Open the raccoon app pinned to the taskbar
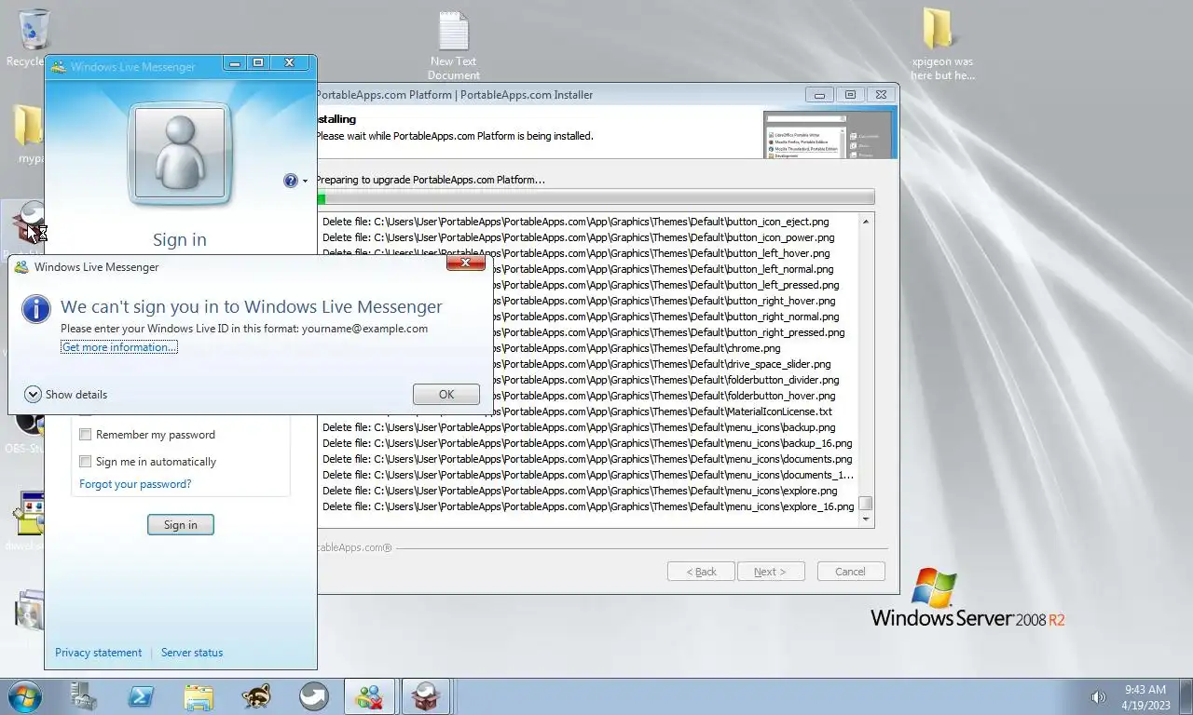Viewport: 1193px width, 715px height. click(x=256, y=696)
